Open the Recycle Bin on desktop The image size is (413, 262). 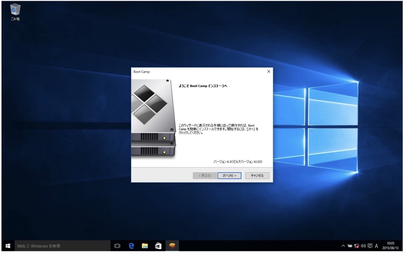[15, 11]
